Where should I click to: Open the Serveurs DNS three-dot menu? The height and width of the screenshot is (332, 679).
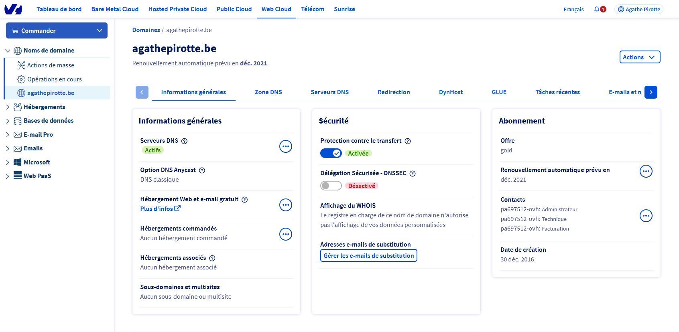tap(285, 146)
